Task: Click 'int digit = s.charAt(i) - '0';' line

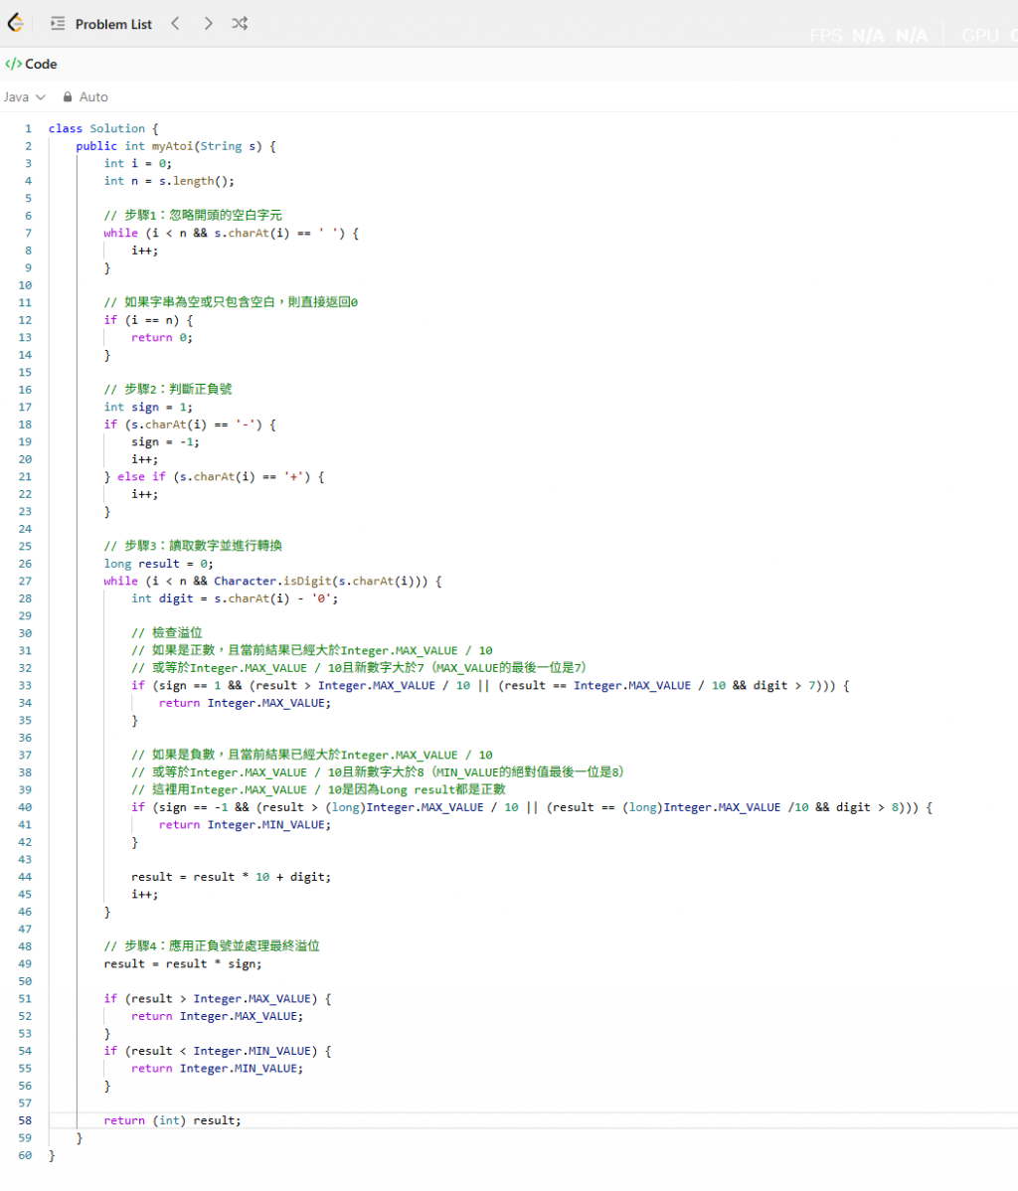Action: (x=234, y=598)
